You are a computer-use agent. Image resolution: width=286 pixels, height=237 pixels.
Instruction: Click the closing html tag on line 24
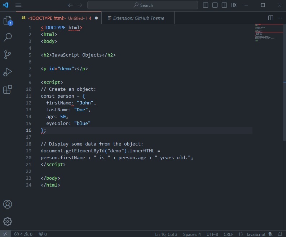pos(50,185)
